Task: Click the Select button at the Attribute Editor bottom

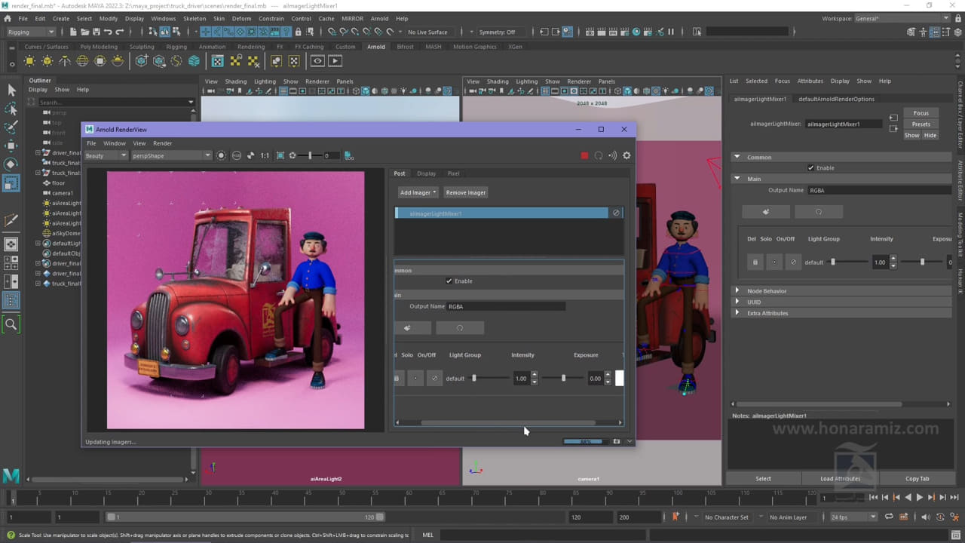Action: click(763, 478)
